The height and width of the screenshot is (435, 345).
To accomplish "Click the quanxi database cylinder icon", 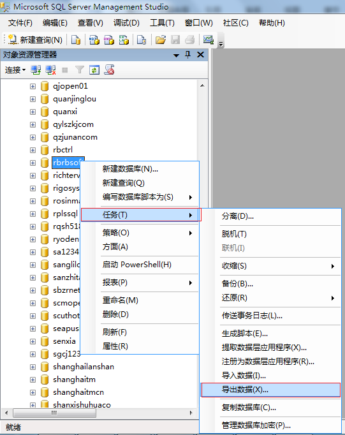I will pos(45,112).
